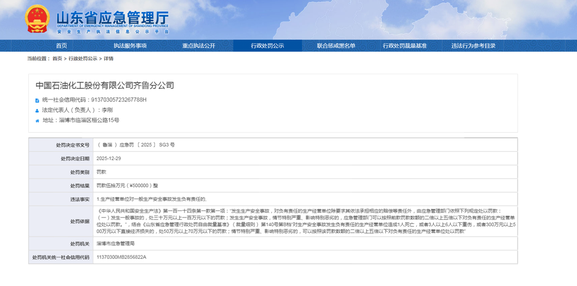Click the person icon beside 法定代表人

[37, 110]
